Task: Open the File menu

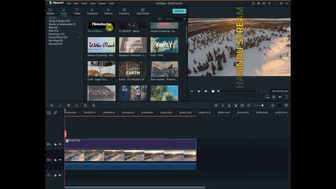Action: pyautogui.click(x=69, y=4)
